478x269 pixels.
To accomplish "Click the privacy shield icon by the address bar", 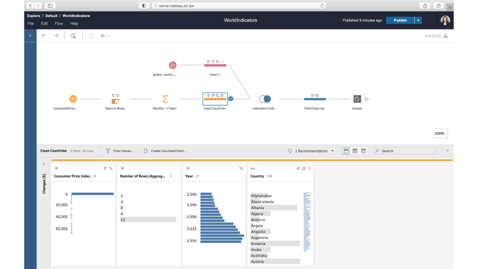I will (x=144, y=5).
